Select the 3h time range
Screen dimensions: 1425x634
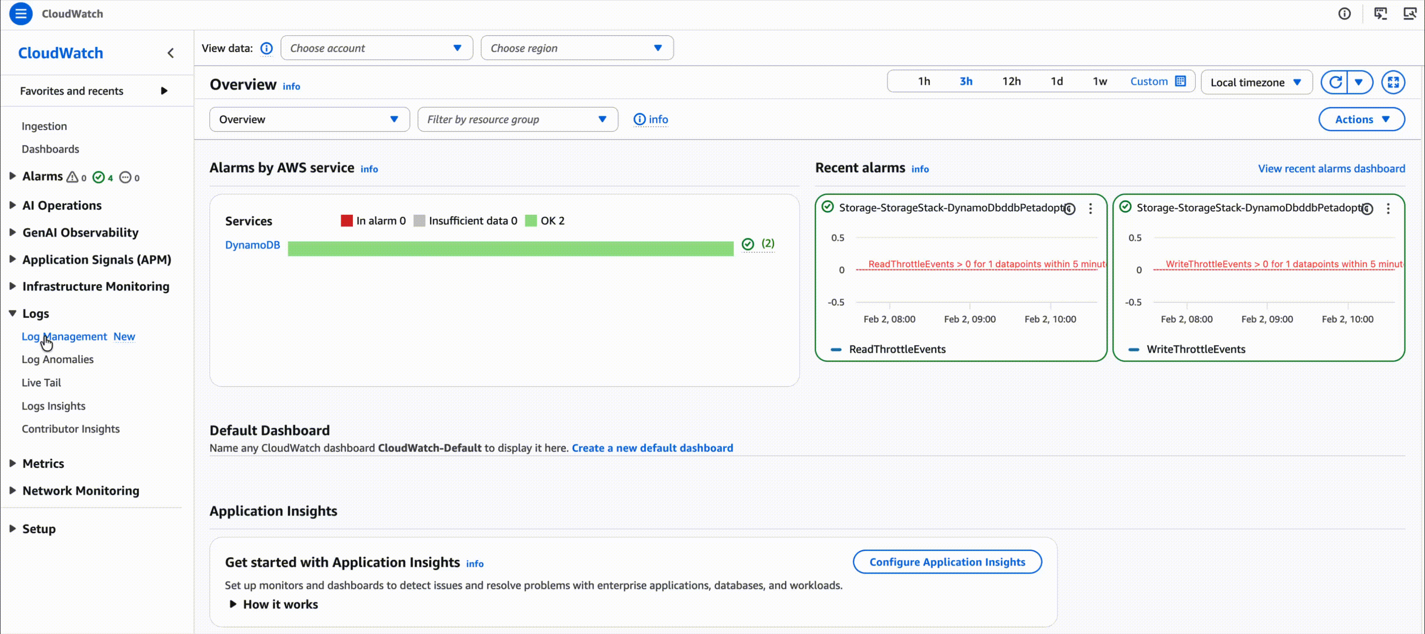966,81
